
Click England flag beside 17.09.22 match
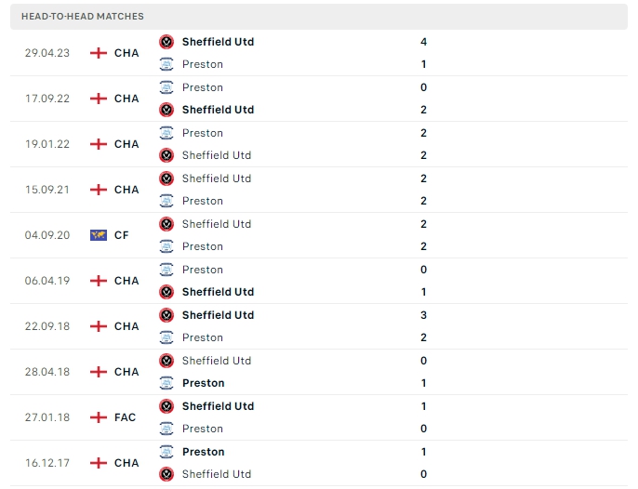click(99, 99)
